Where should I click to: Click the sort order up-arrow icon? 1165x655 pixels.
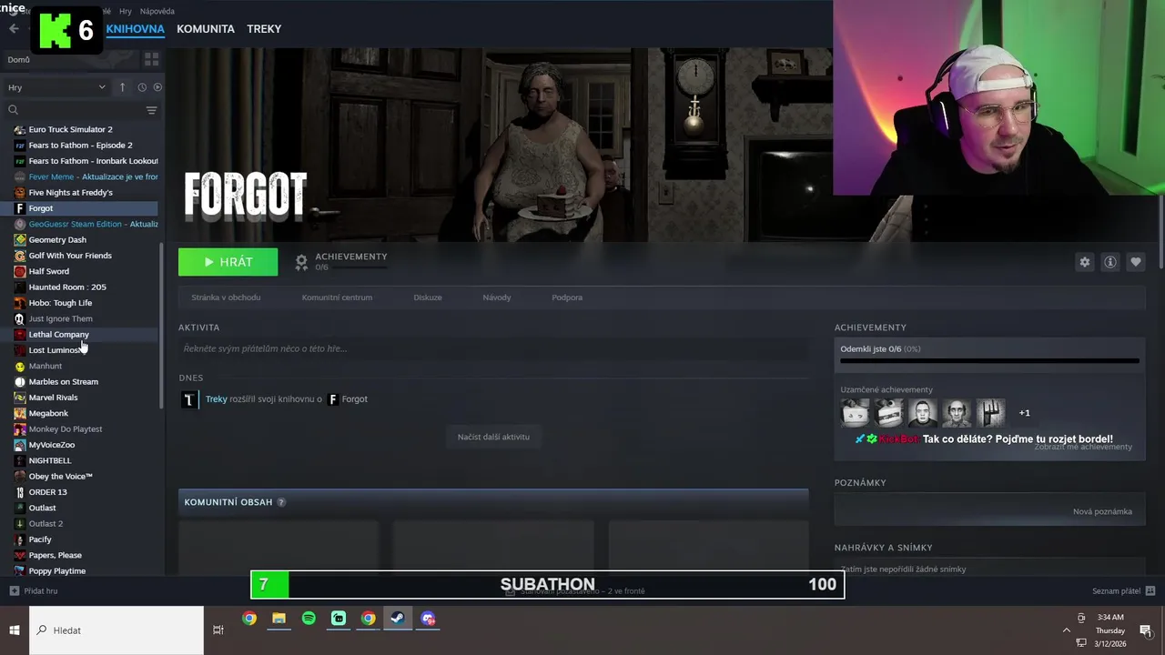click(122, 87)
